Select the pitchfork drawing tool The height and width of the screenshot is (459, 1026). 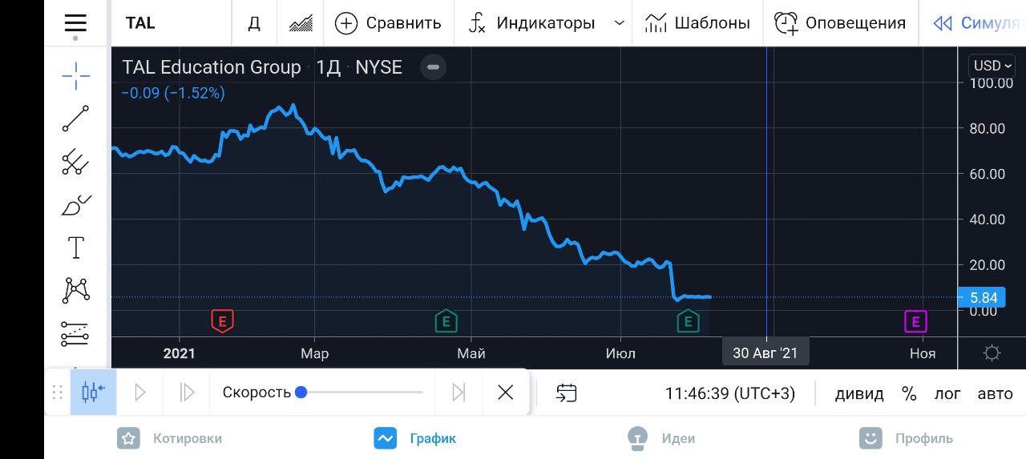[x=76, y=162]
